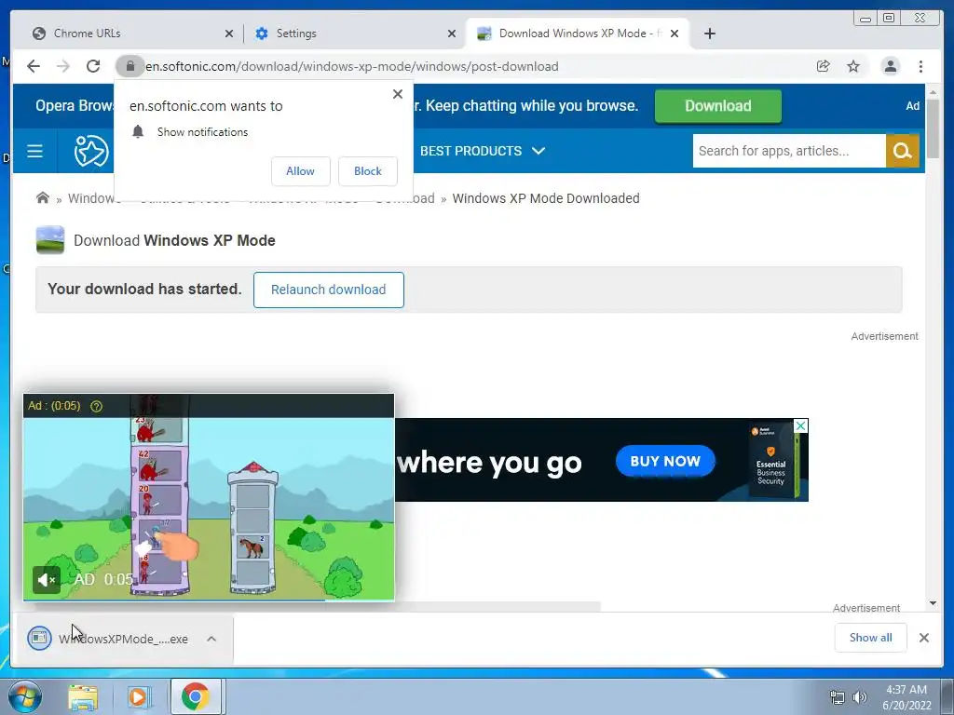The image size is (954, 715).
Task: Open the Softonic hamburger menu
Action: click(34, 151)
